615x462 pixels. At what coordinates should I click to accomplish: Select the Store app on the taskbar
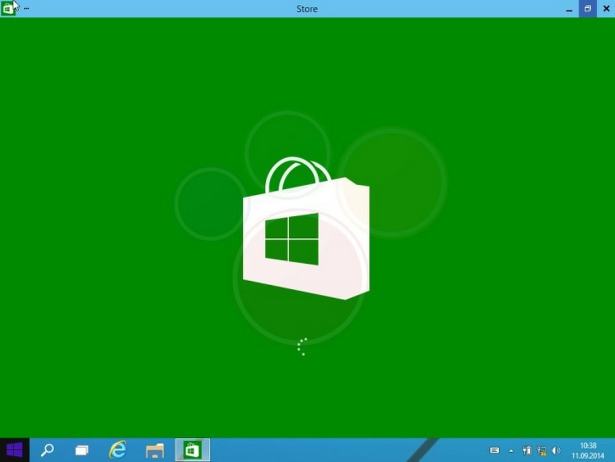click(192, 450)
